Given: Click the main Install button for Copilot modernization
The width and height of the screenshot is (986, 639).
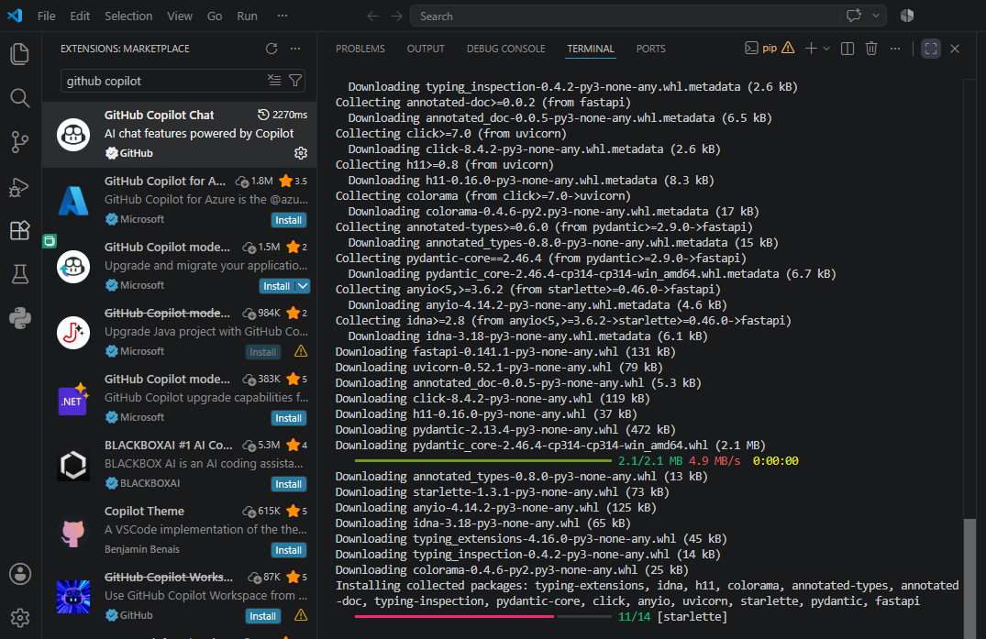Looking at the screenshot, I should coord(277,286).
